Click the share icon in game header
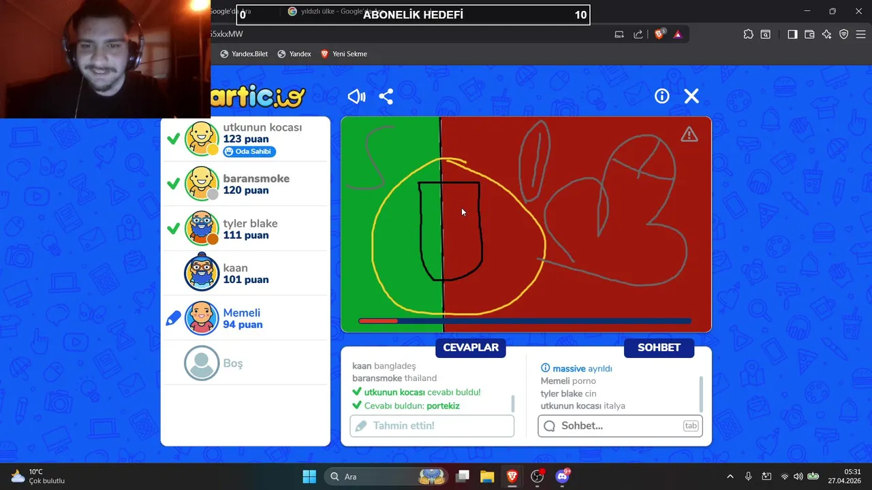872x490 pixels. point(386,97)
